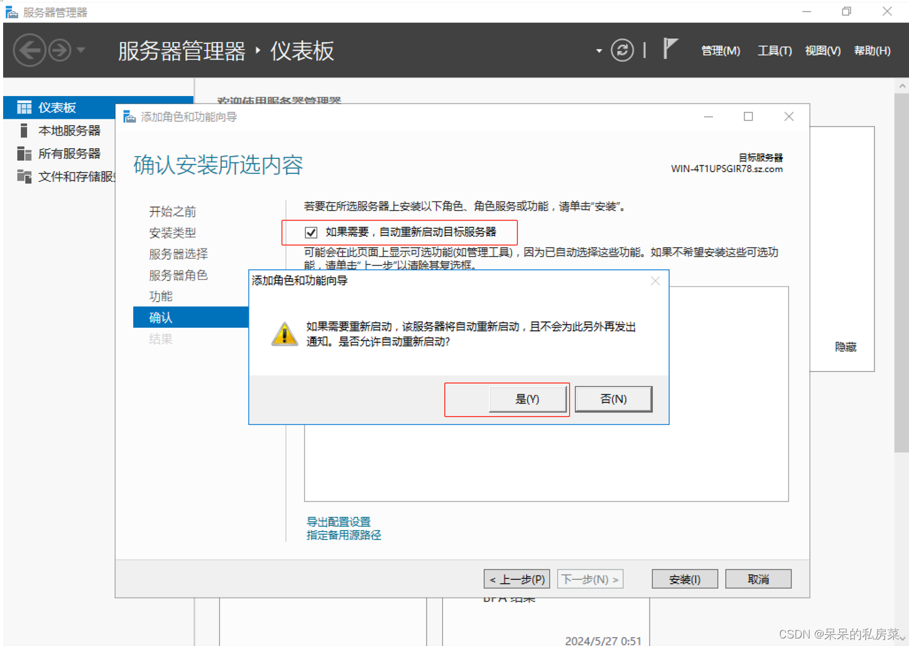Open the 管理(M) menu
909x646 pixels.
[x=721, y=51]
